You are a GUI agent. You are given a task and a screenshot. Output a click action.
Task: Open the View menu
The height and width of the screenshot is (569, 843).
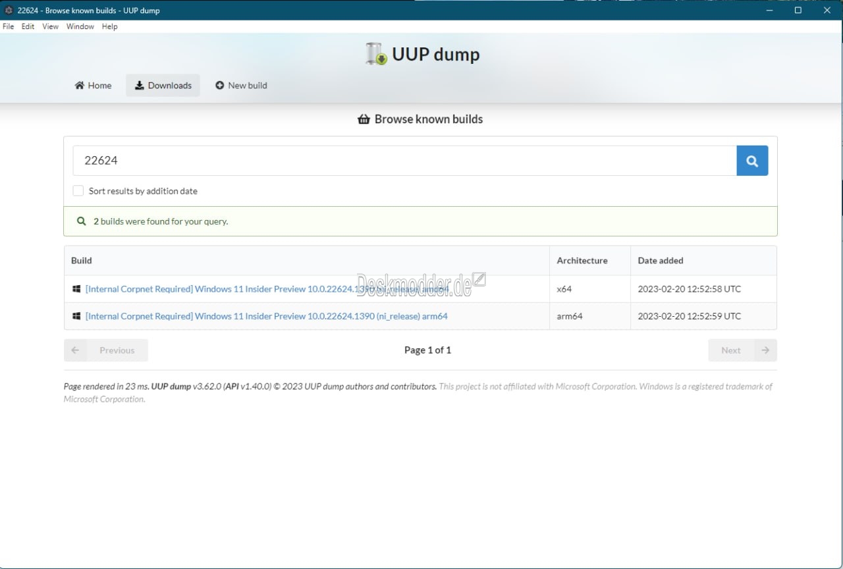(x=50, y=26)
